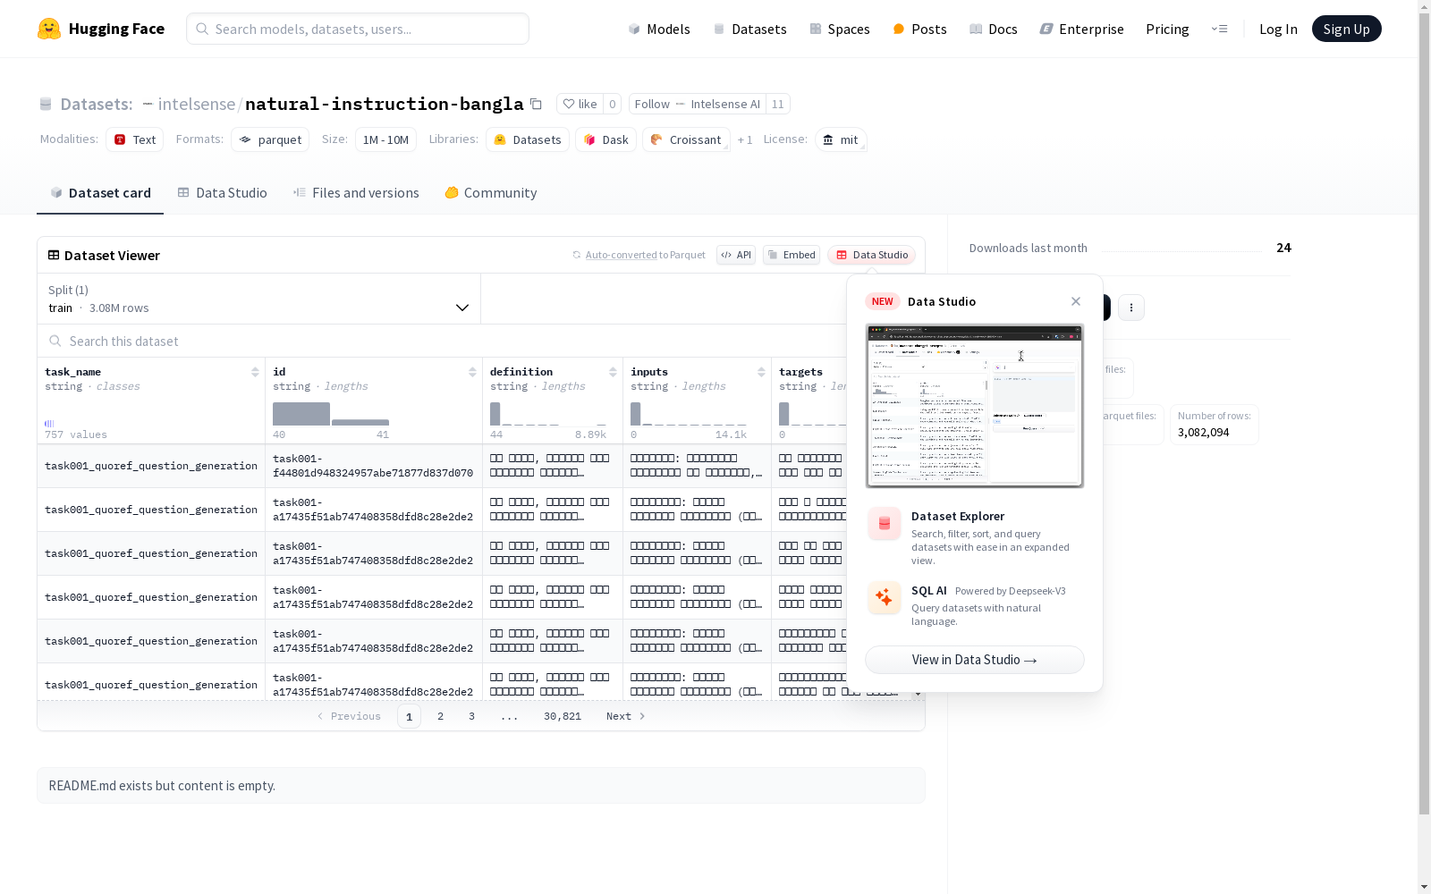The image size is (1431, 894).
Task: Select page 1 in pagination
Action: click(409, 716)
